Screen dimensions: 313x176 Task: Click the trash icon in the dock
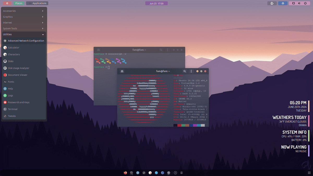click(x=182, y=173)
